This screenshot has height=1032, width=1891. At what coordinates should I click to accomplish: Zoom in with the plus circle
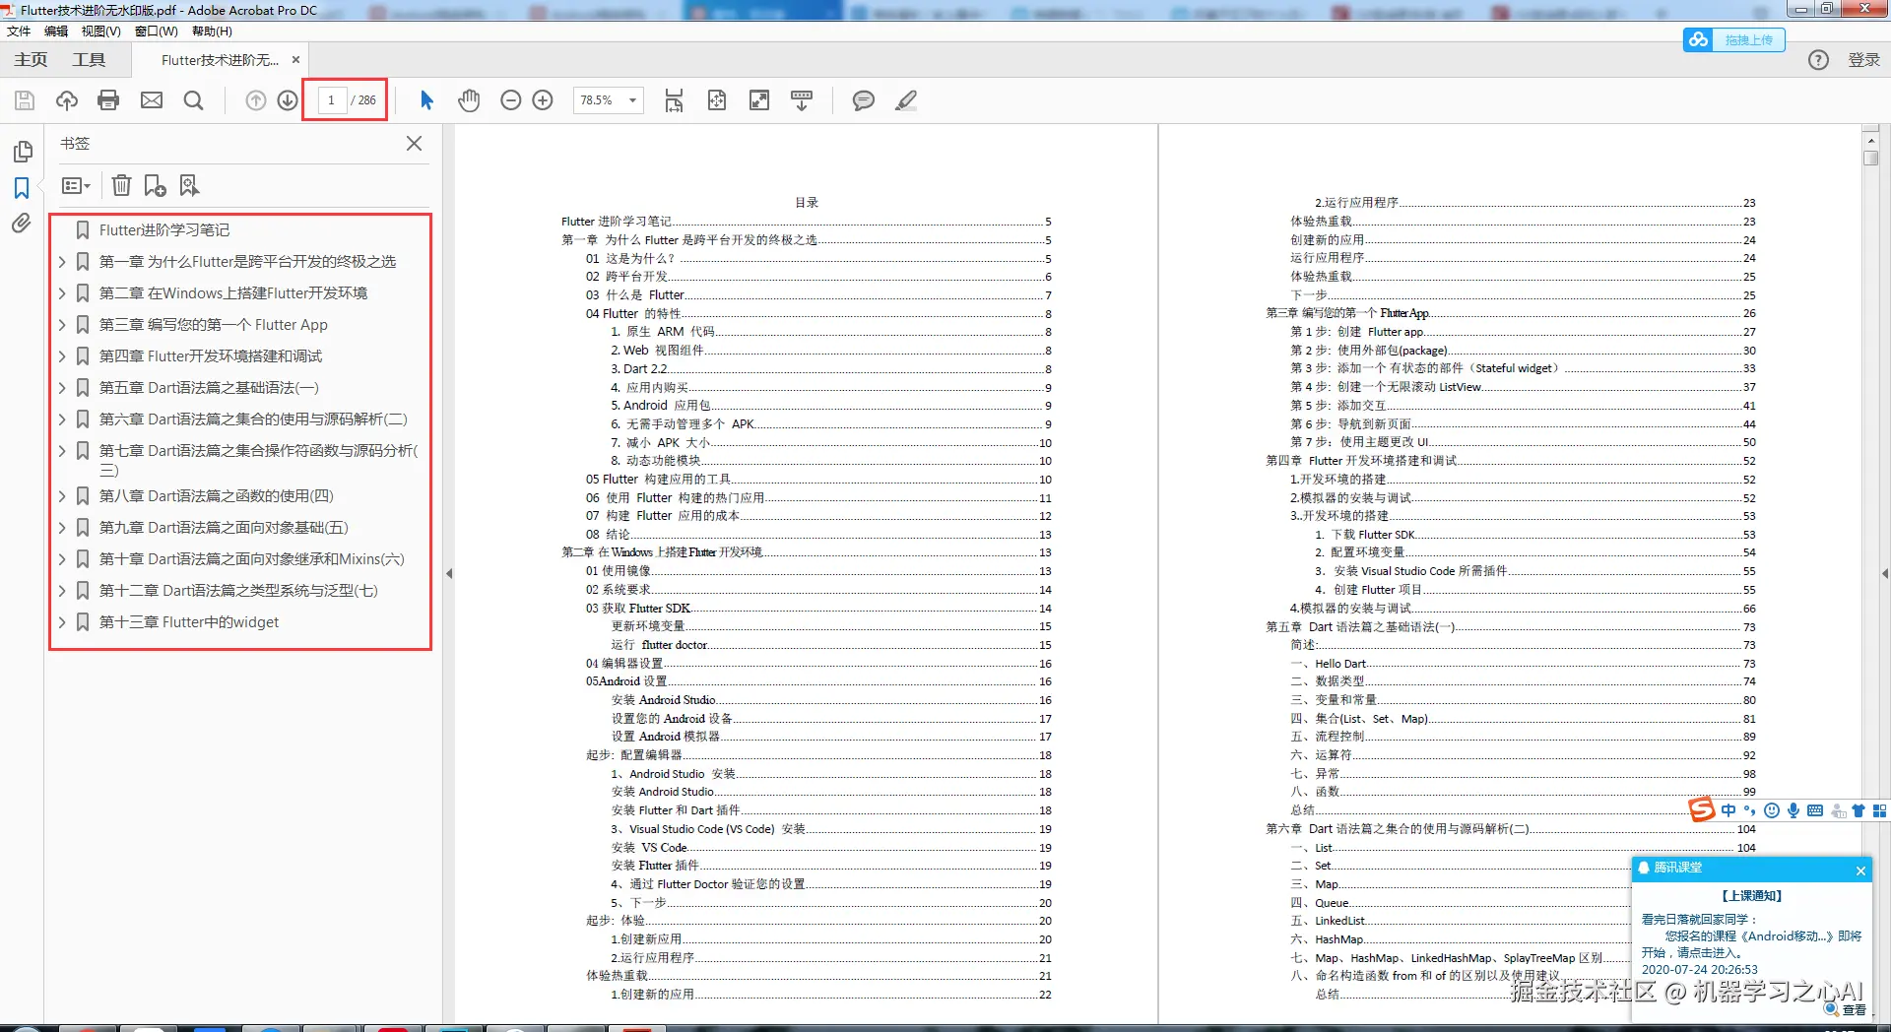pyautogui.click(x=543, y=100)
